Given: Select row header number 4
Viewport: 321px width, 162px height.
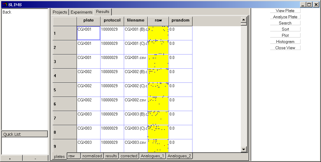Looking at the screenshot, I should tap(65, 76).
